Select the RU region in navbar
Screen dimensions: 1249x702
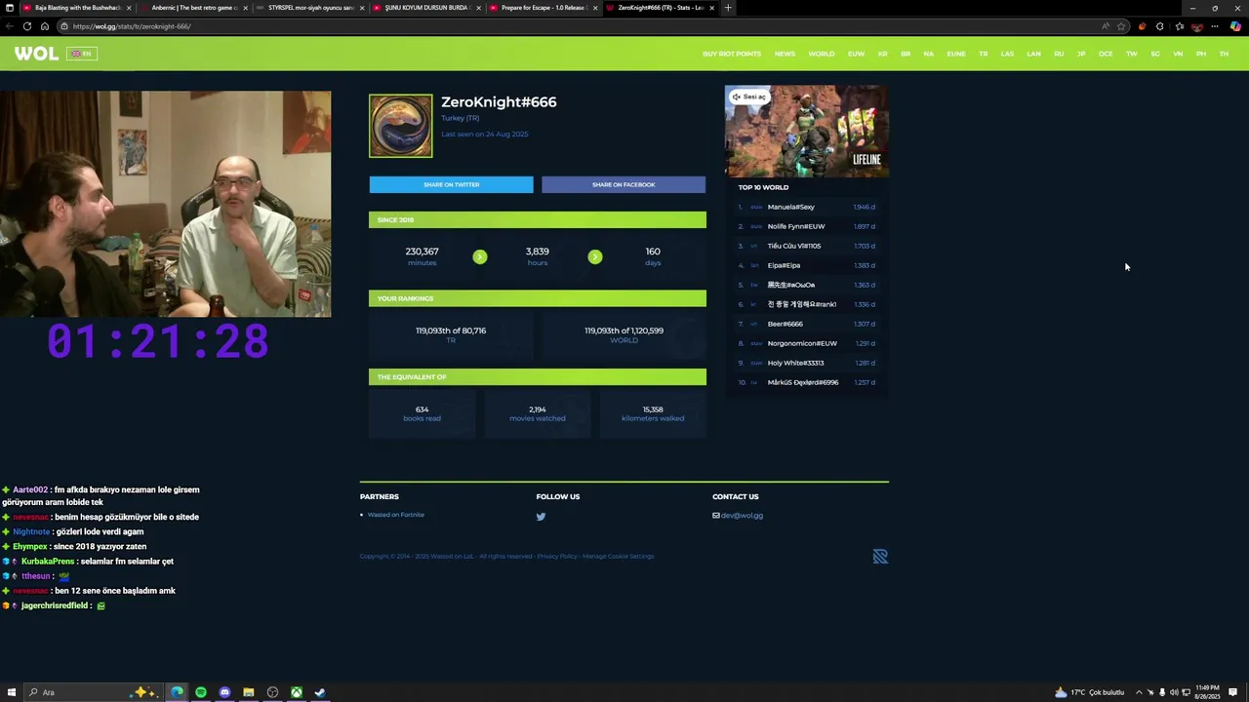pos(1059,54)
